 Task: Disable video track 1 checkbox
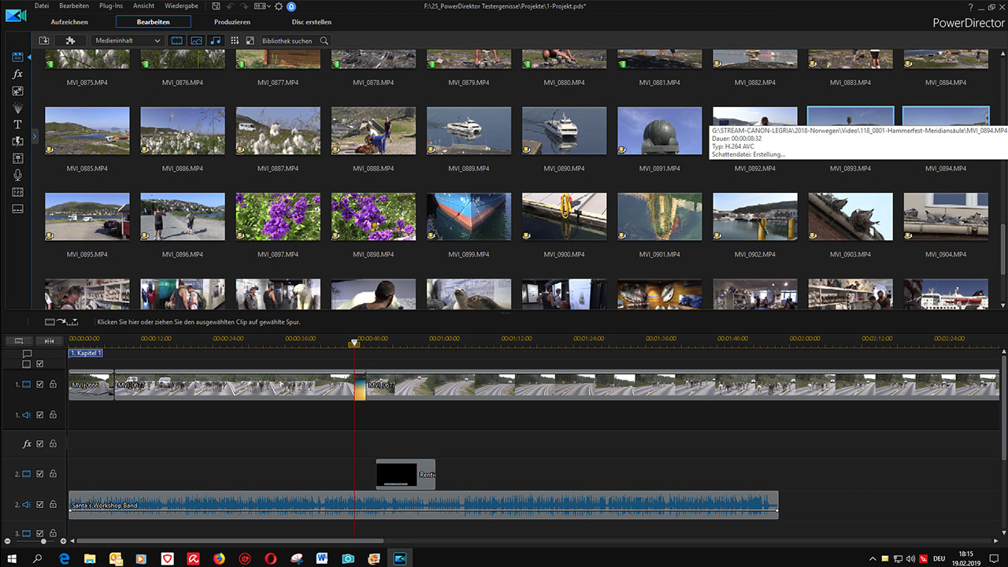tap(40, 384)
